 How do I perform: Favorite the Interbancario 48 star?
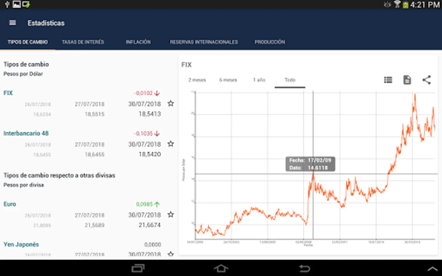coord(171,144)
